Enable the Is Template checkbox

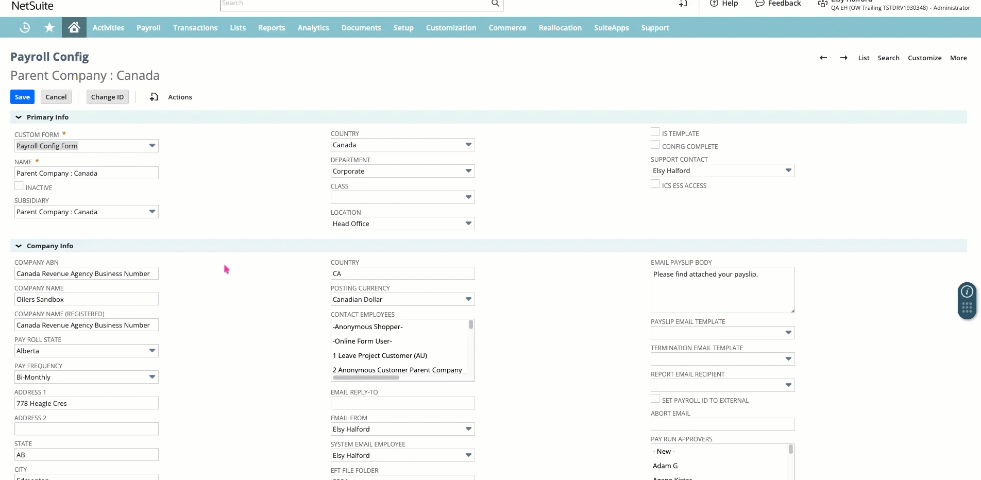(655, 132)
